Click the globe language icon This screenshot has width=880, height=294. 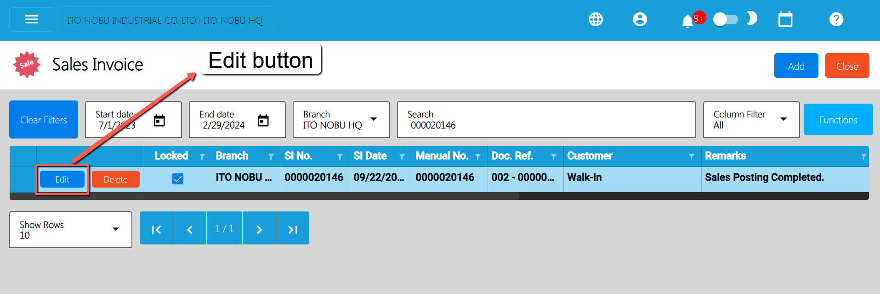596,19
